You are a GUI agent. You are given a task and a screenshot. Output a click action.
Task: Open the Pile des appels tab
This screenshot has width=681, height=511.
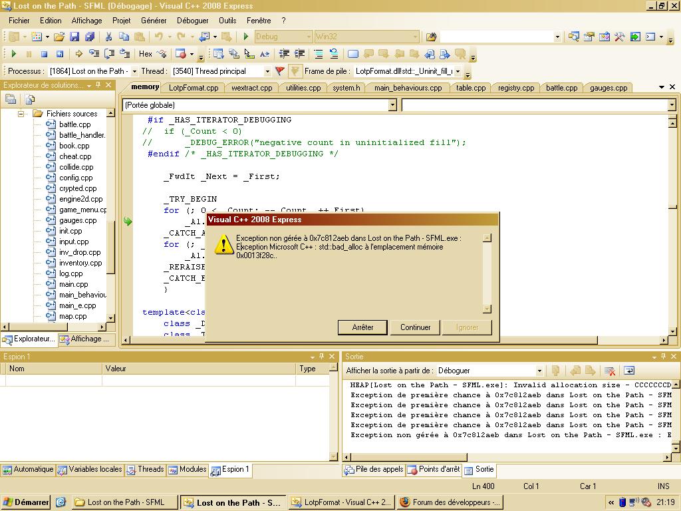[x=374, y=469]
